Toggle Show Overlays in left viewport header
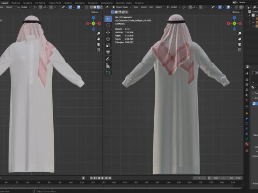258x193 pixels. coord(78,7)
